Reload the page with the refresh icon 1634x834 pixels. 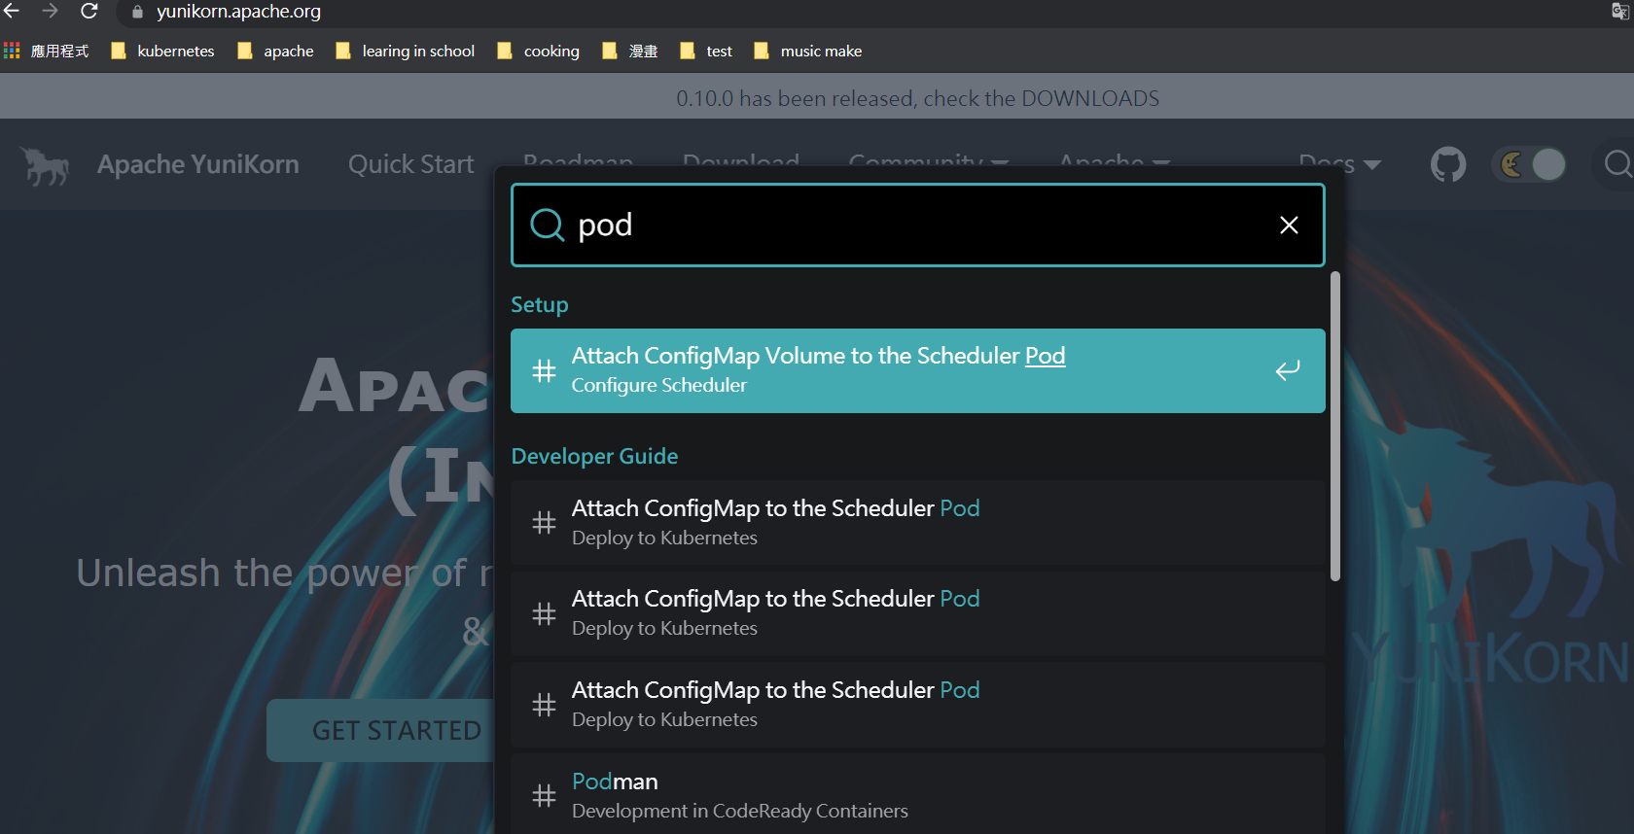click(89, 11)
